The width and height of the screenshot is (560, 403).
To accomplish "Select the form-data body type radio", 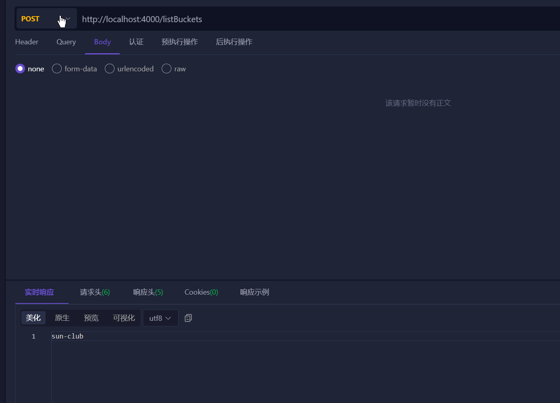I will pos(57,69).
